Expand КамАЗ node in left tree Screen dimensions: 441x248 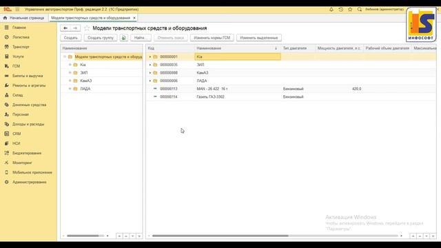(x=70, y=81)
